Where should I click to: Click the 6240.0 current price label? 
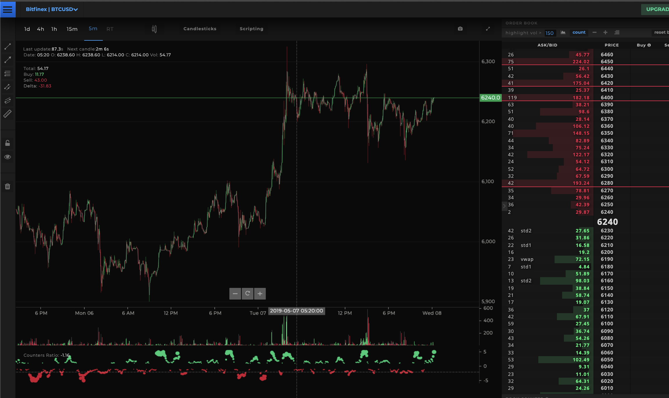pos(490,98)
